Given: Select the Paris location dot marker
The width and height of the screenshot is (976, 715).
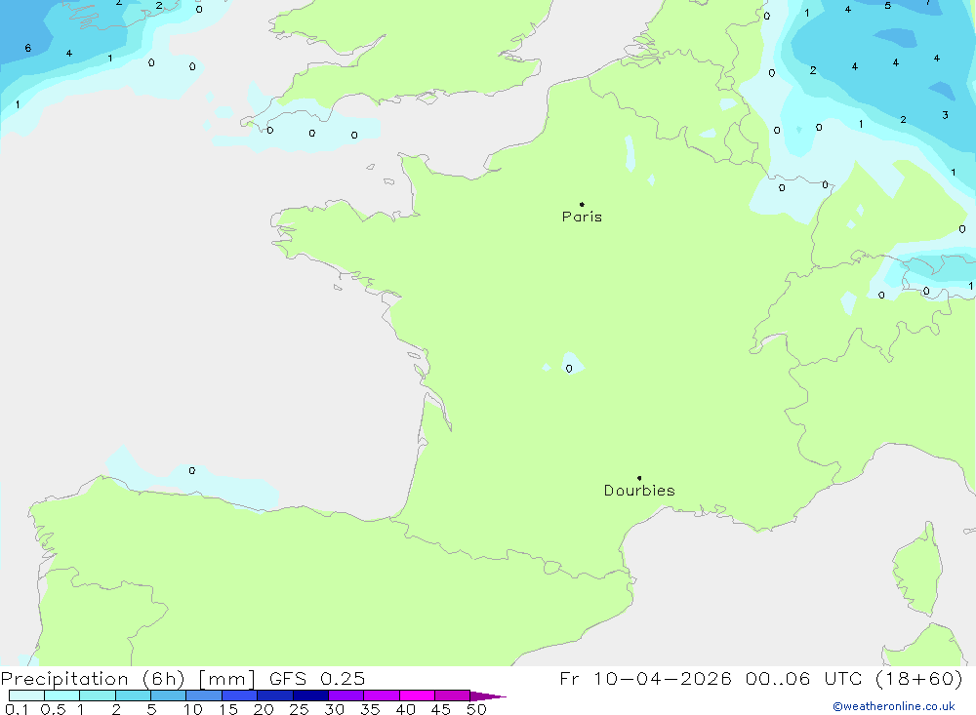Looking at the screenshot, I should (x=582, y=204).
